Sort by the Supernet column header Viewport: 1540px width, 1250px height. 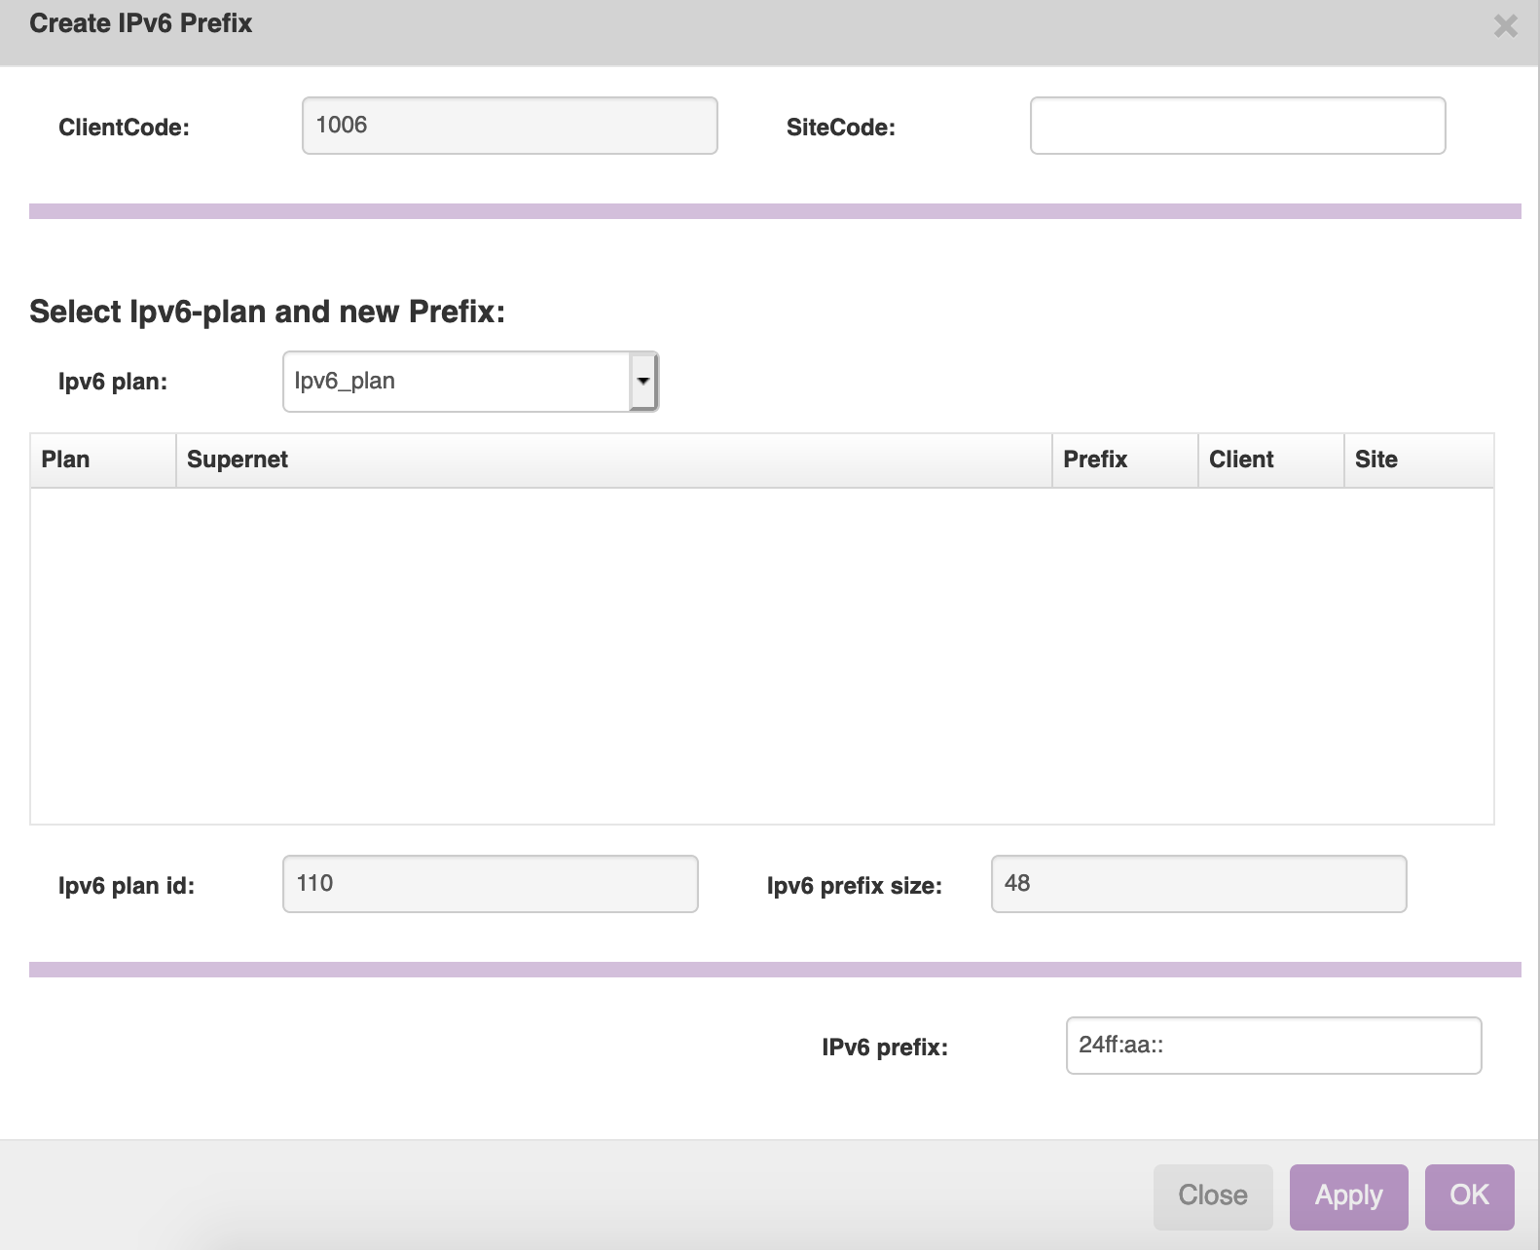[613, 460]
